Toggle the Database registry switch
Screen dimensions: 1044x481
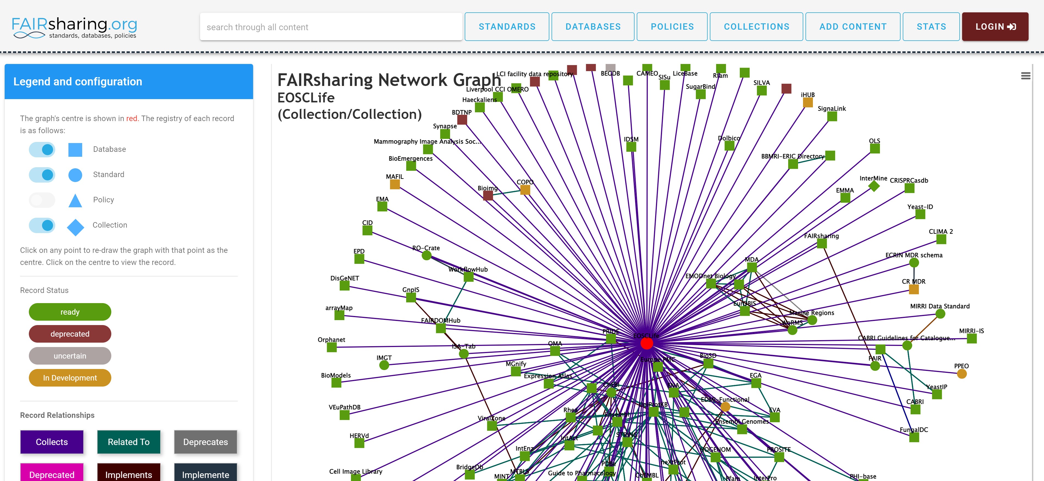[x=42, y=149]
